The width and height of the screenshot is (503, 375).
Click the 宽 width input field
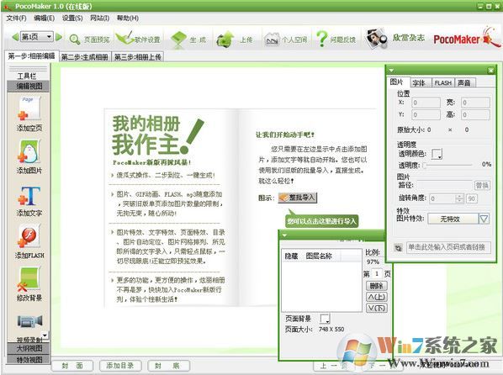pos(476,103)
